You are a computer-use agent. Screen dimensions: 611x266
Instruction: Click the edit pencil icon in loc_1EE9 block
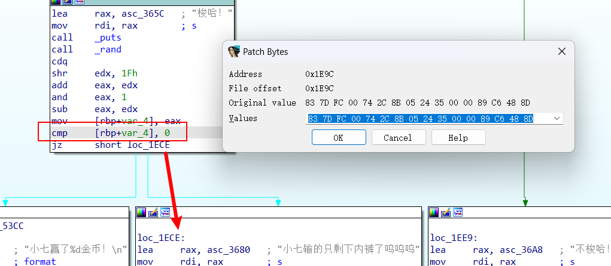446,212
